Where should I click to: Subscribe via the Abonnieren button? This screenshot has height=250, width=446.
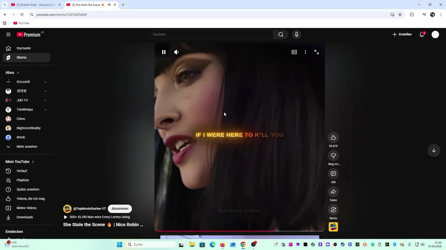coord(120,209)
